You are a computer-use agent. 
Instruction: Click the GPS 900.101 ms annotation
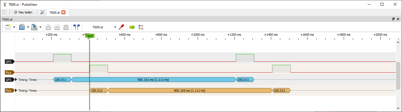pyautogui.click(x=153, y=80)
